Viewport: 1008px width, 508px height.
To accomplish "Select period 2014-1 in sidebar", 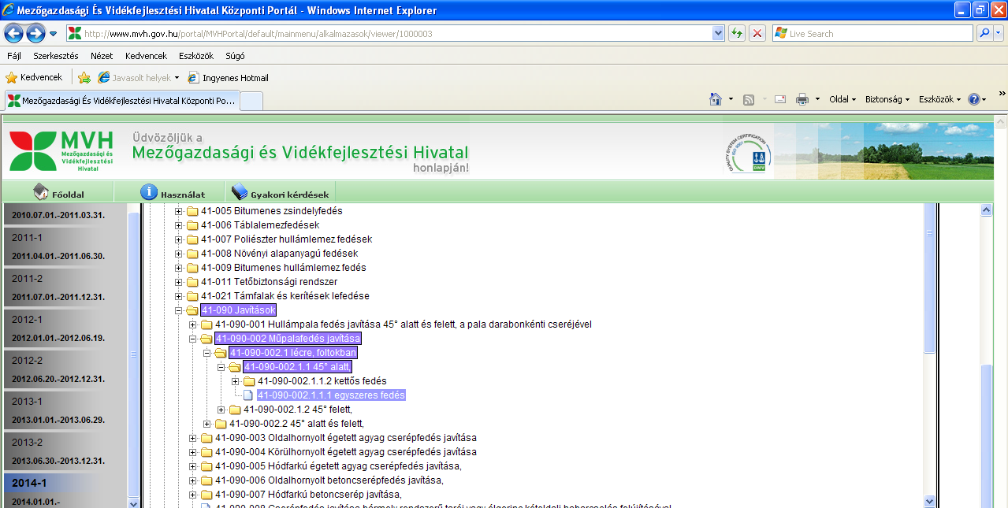I will tap(63, 490).
